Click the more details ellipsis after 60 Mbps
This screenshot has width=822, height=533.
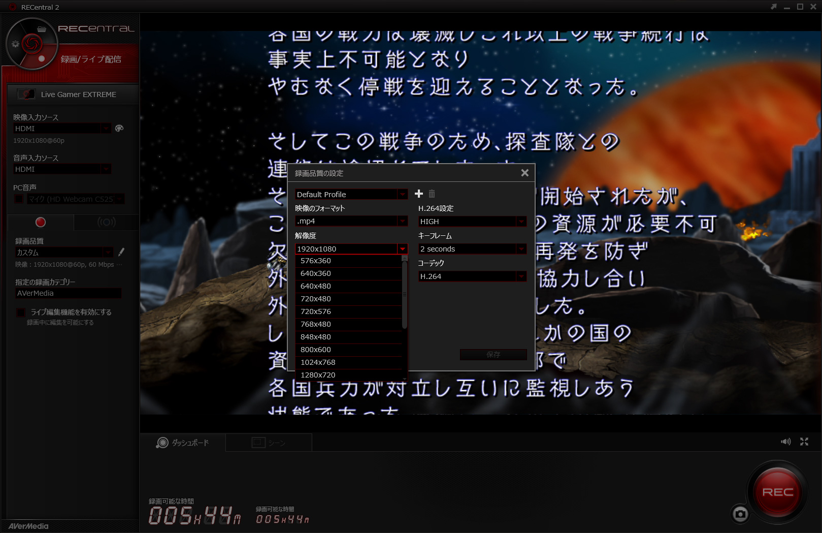tap(119, 265)
